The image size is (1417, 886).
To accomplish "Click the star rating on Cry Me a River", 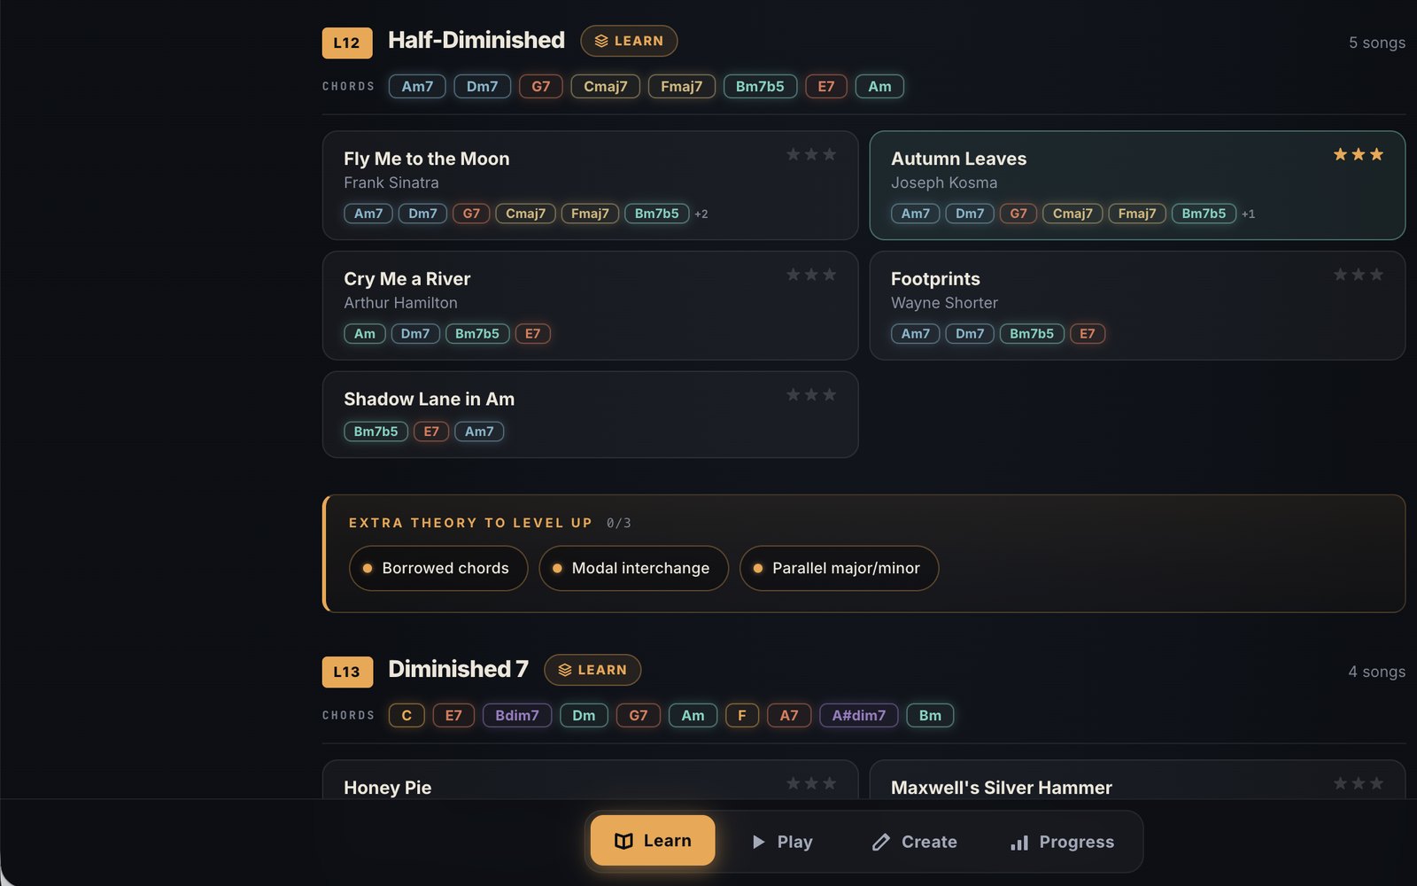I will 811,275.
